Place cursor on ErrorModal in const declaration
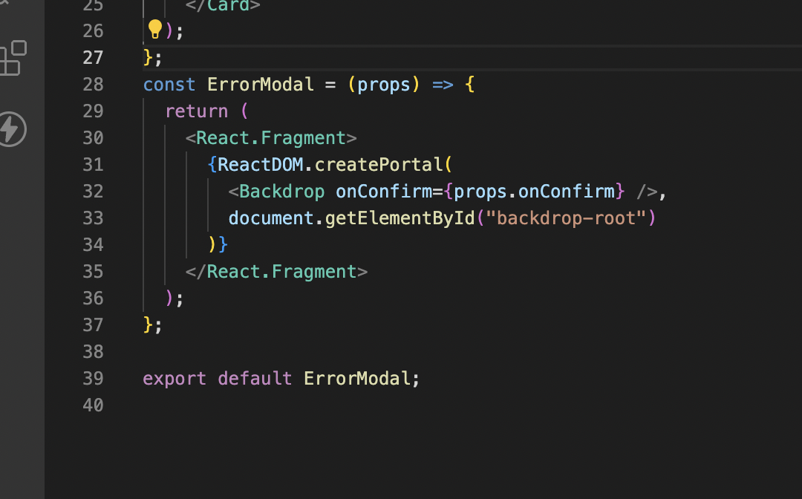Viewport: 802px width, 499px height. pos(261,85)
